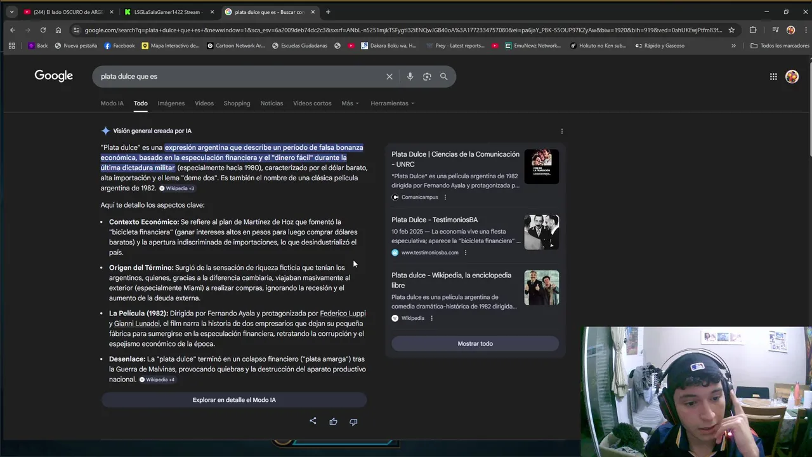812x457 pixels.
Task: Open the browser extensions puzzle icon
Action: 753,30
